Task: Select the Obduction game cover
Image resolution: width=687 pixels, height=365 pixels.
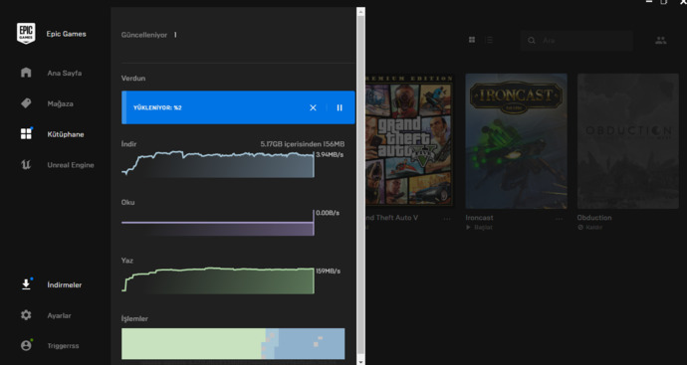Action: coord(628,141)
